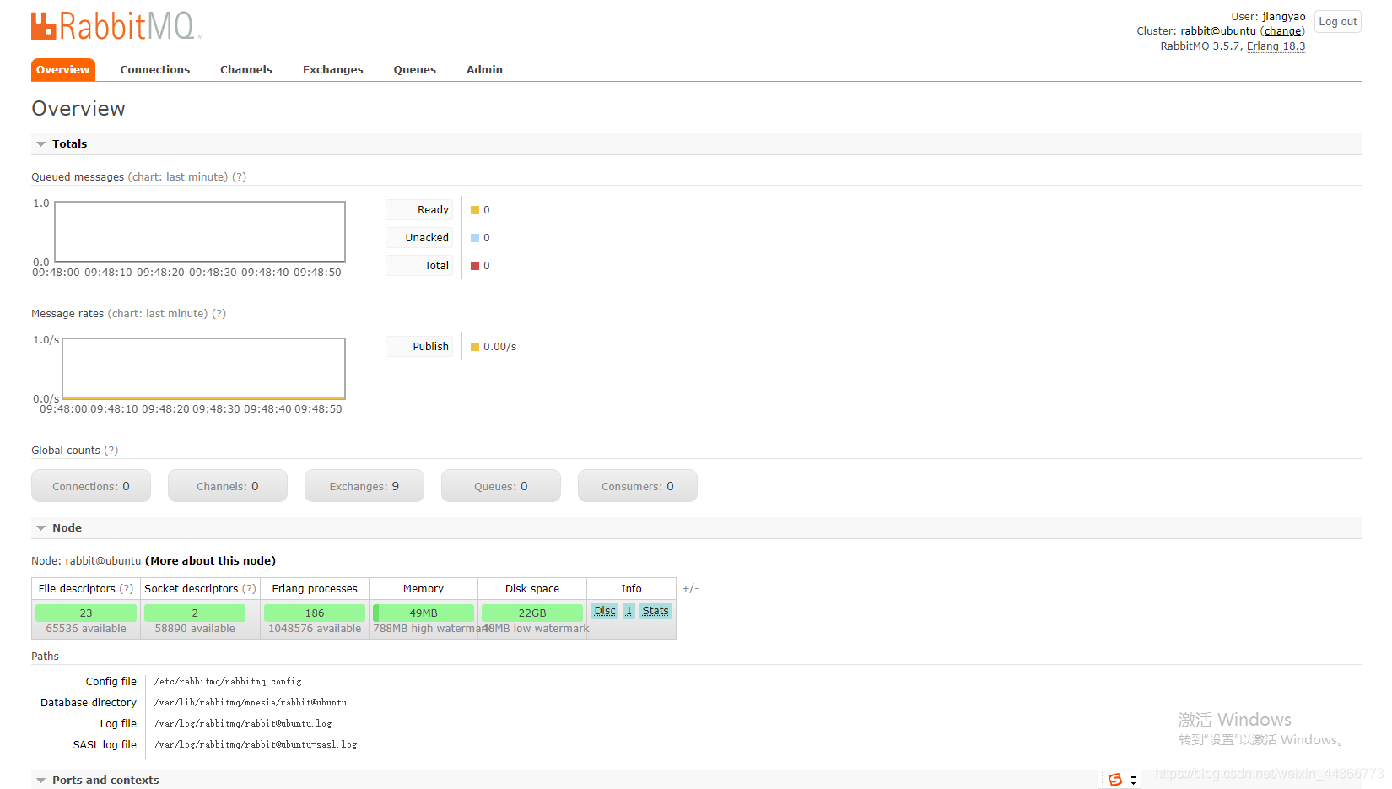
Task: Click the '1' info badge
Action: [629, 611]
